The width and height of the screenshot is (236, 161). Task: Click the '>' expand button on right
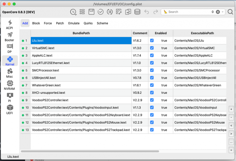(x=231, y=134)
